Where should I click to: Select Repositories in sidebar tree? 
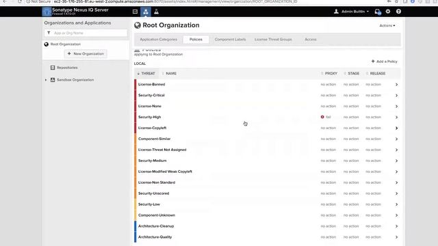pos(67,68)
